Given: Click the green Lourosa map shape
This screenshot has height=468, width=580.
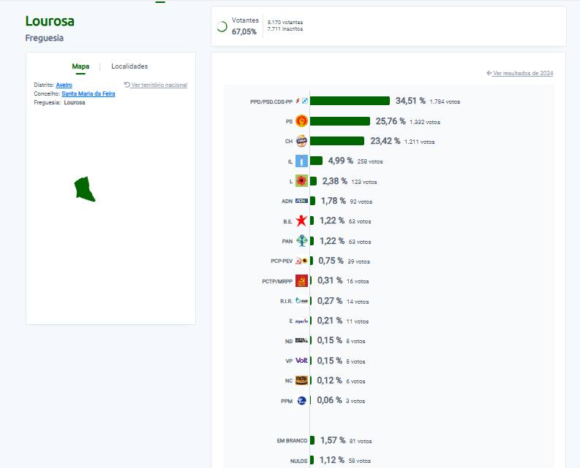Looking at the screenshot, I should point(84,189).
